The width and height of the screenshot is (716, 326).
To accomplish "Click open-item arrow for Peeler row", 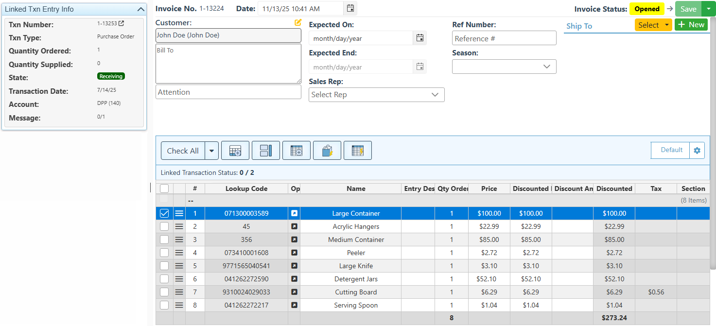I will [294, 253].
